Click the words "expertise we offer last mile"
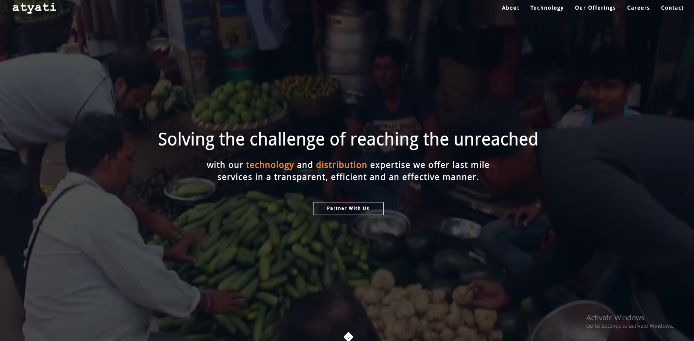 point(430,165)
